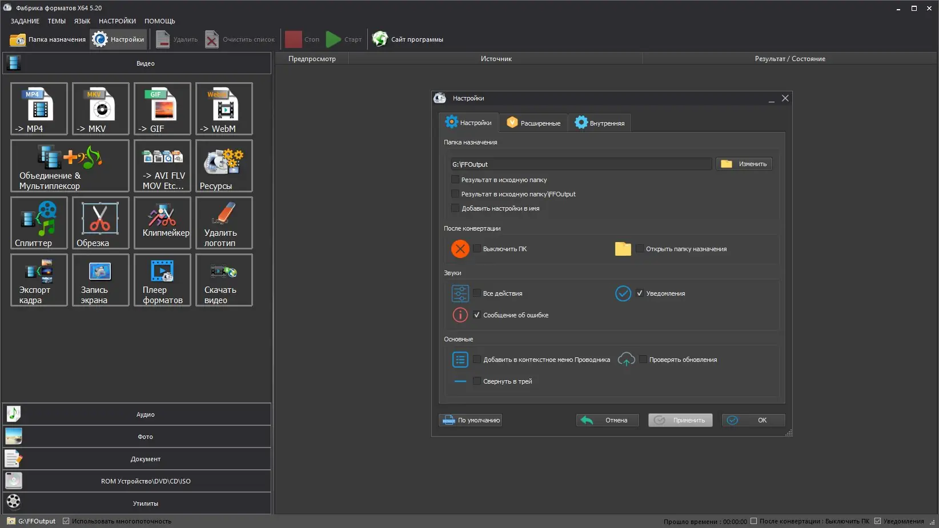Click Папка назначения toolbar button
Screen dimensions: 939x528
47,39
